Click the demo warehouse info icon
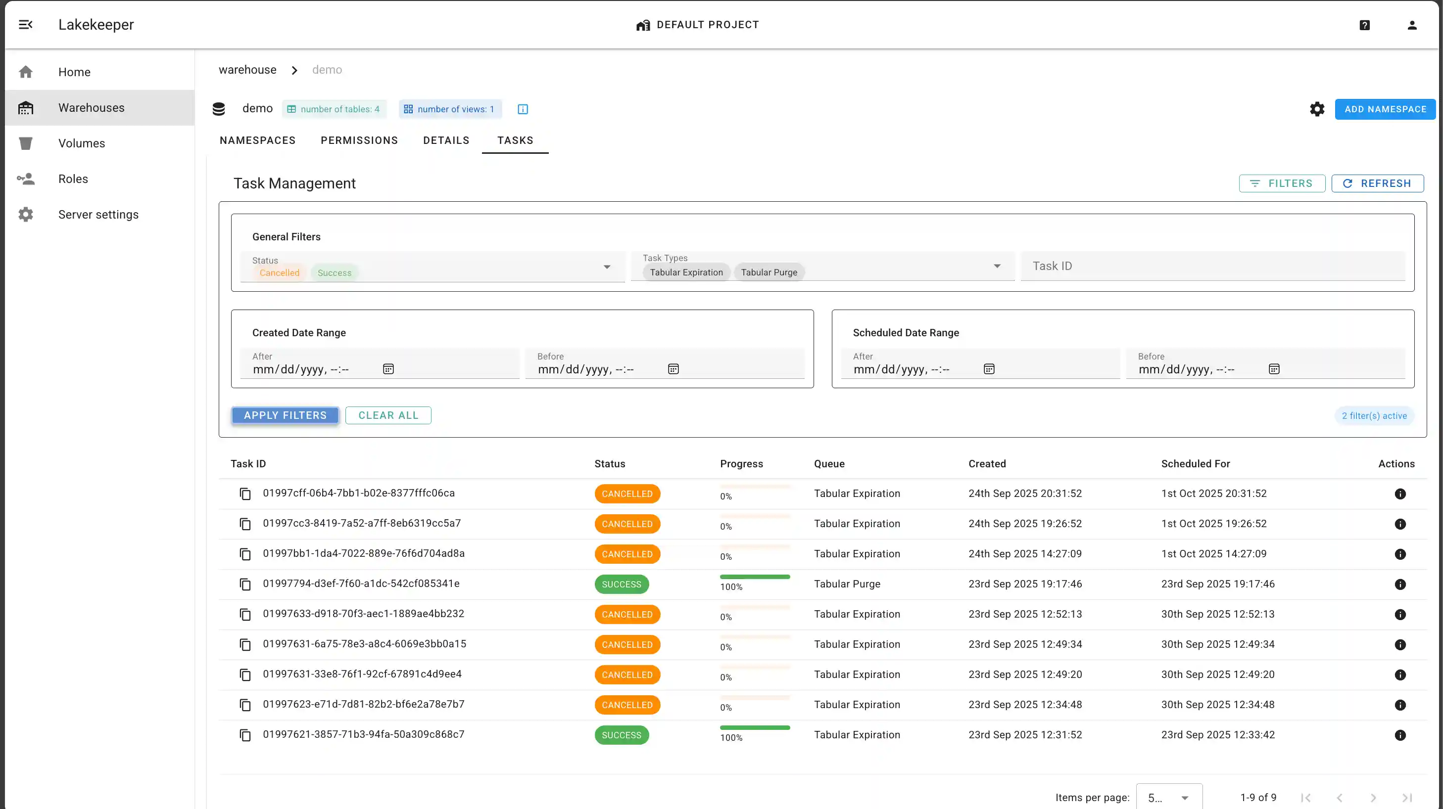The image size is (1443, 809). pyautogui.click(x=523, y=109)
